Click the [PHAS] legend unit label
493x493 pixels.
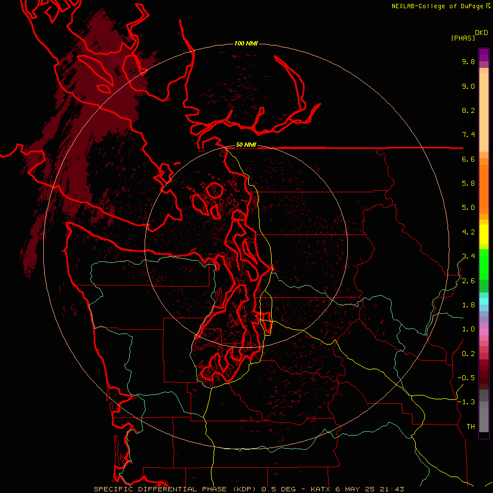(x=463, y=38)
